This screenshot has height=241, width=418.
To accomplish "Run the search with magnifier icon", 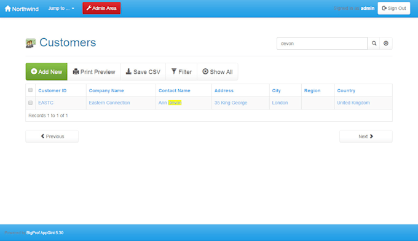I will tap(374, 44).
